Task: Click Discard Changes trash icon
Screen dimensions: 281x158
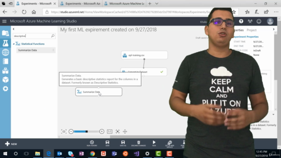Action: coord(139,144)
